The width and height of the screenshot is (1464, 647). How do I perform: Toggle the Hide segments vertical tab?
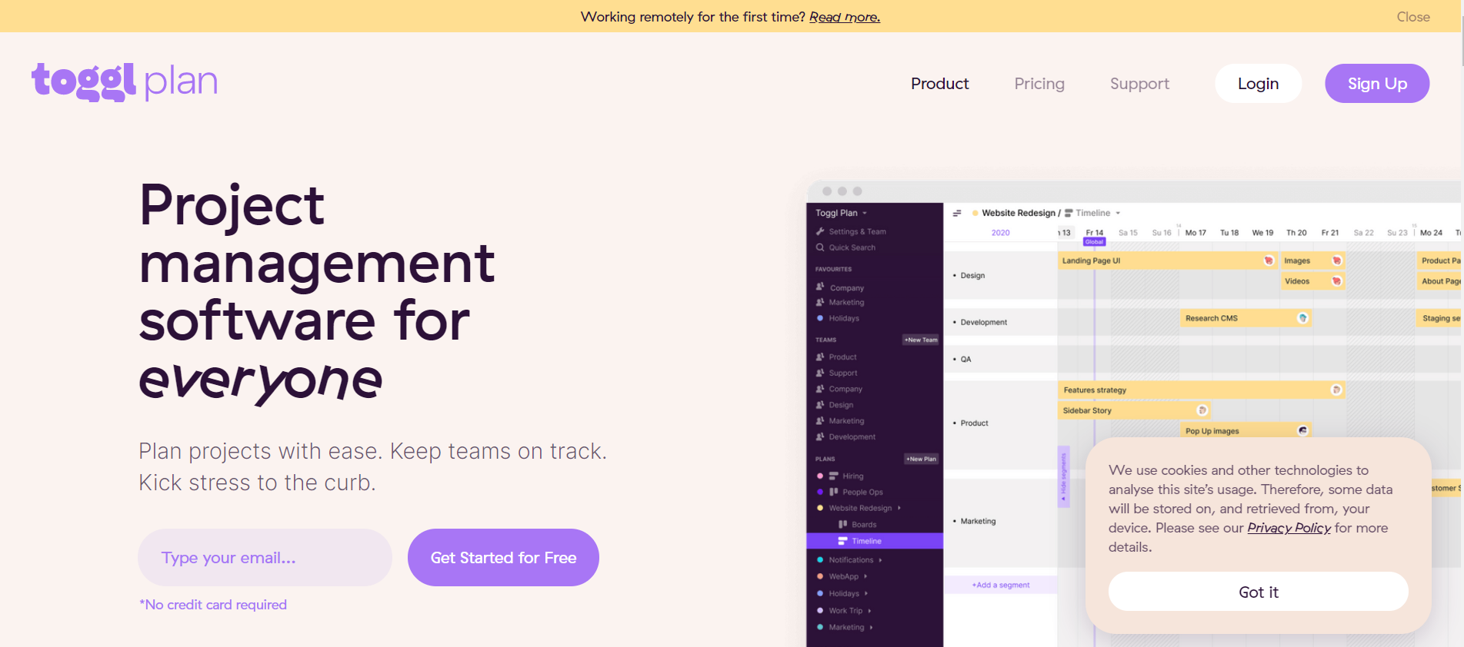point(1064,476)
